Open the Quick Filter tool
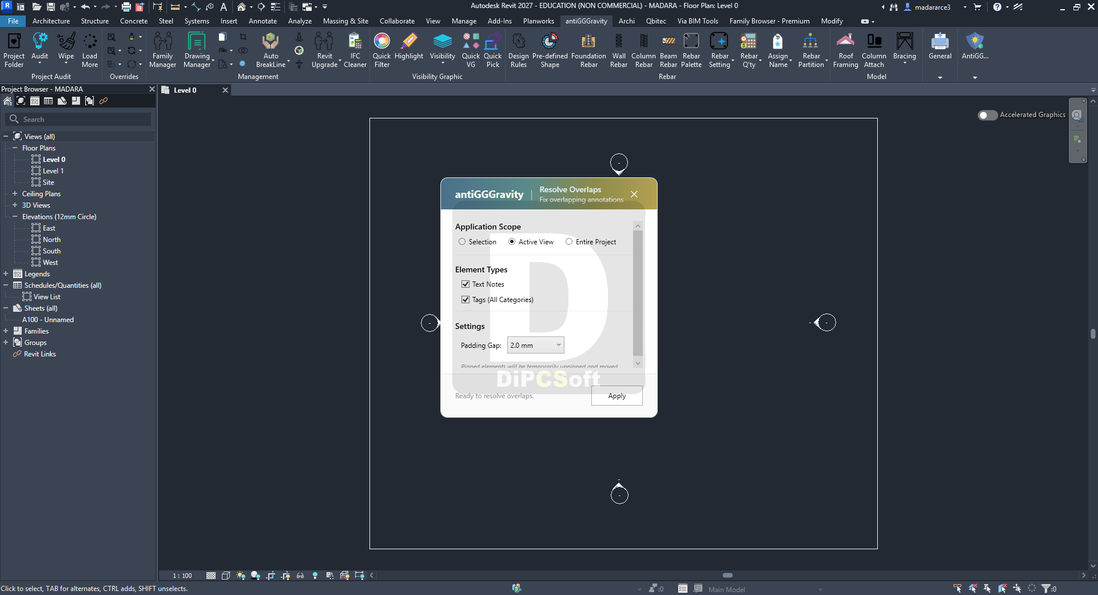The image size is (1098, 595). [x=381, y=50]
